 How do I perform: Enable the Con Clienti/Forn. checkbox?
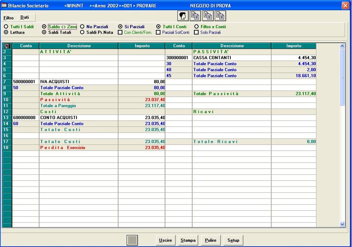click(x=120, y=32)
